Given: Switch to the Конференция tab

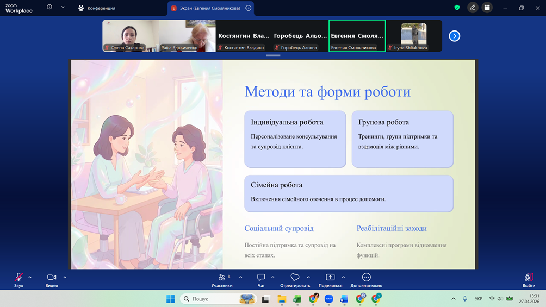Looking at the screenshot, I should click(97, 8).
